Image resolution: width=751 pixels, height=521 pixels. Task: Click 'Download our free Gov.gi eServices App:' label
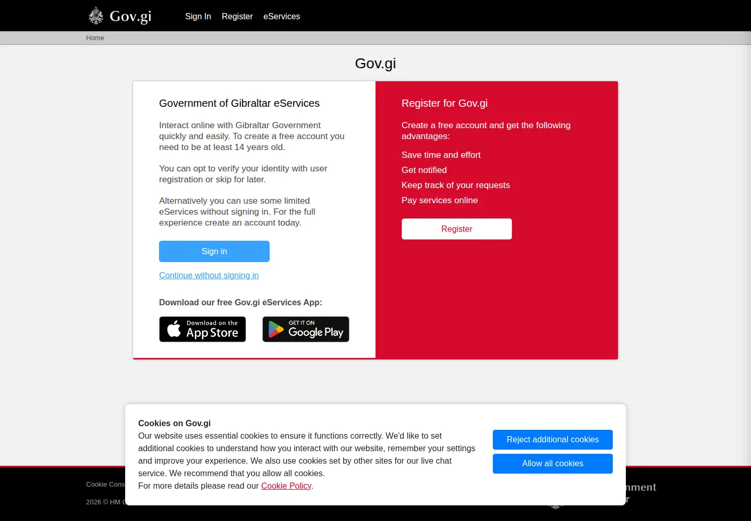[x=240, y=302]
